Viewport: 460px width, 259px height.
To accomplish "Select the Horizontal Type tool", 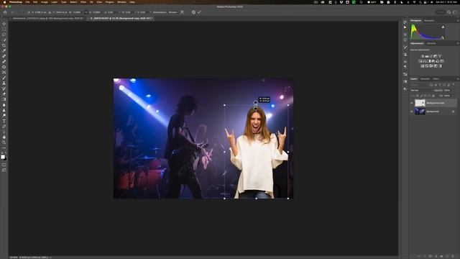I will 4,121.
